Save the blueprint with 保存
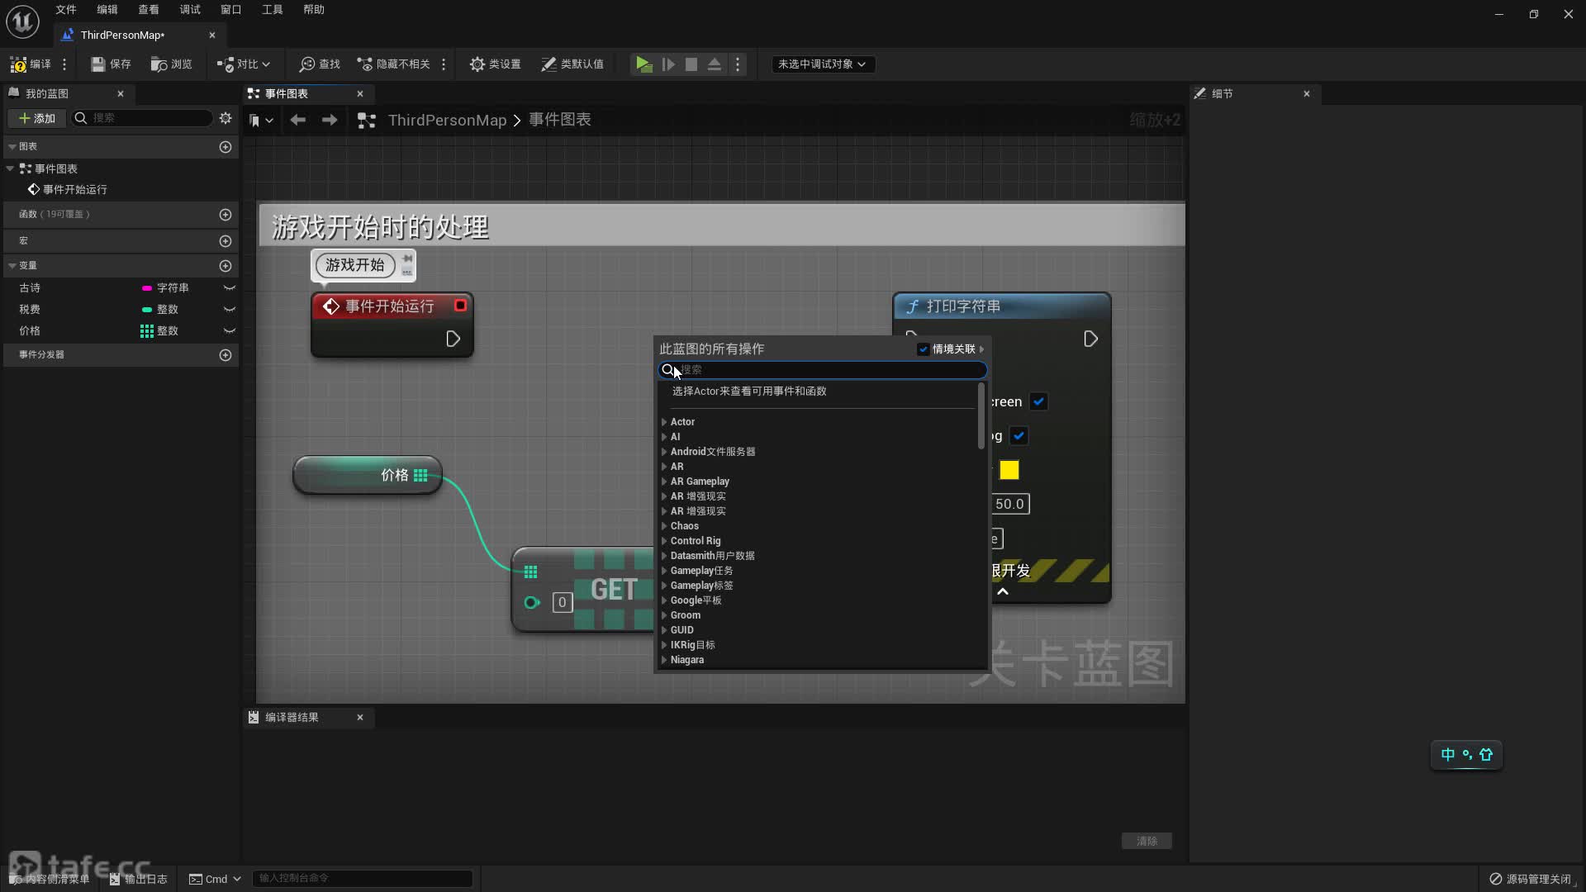 click(x=111, y=64)
